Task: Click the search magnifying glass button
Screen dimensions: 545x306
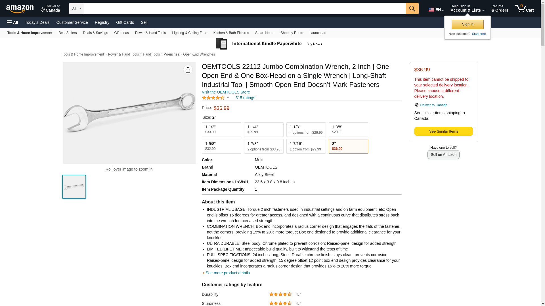Action: pyautogui.click(x=412, y=8)
